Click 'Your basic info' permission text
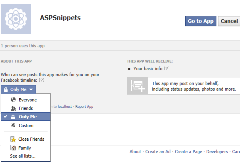The image size is (240, 162). [148, 69]
